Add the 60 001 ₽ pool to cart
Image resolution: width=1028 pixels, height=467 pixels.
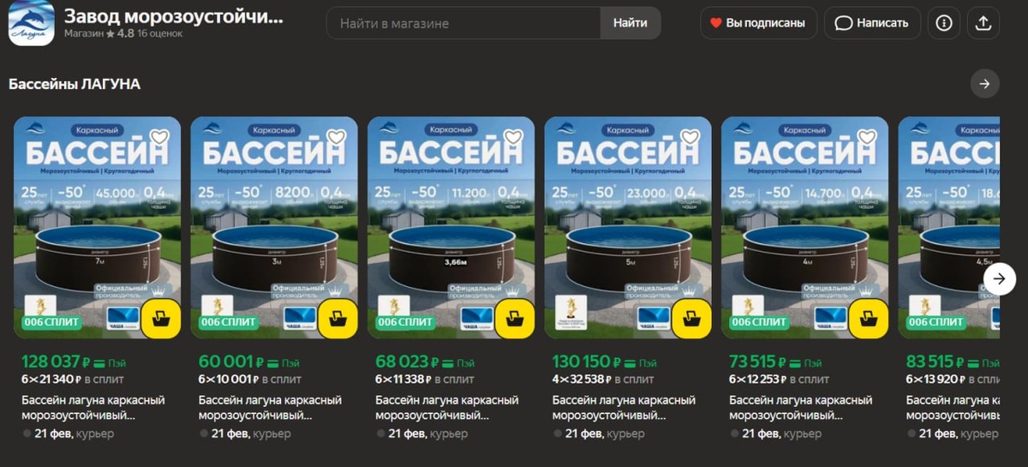[338, 319]
